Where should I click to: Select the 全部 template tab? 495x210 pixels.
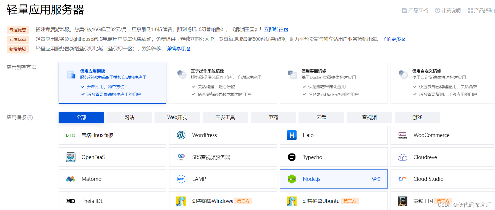[81, 117]
